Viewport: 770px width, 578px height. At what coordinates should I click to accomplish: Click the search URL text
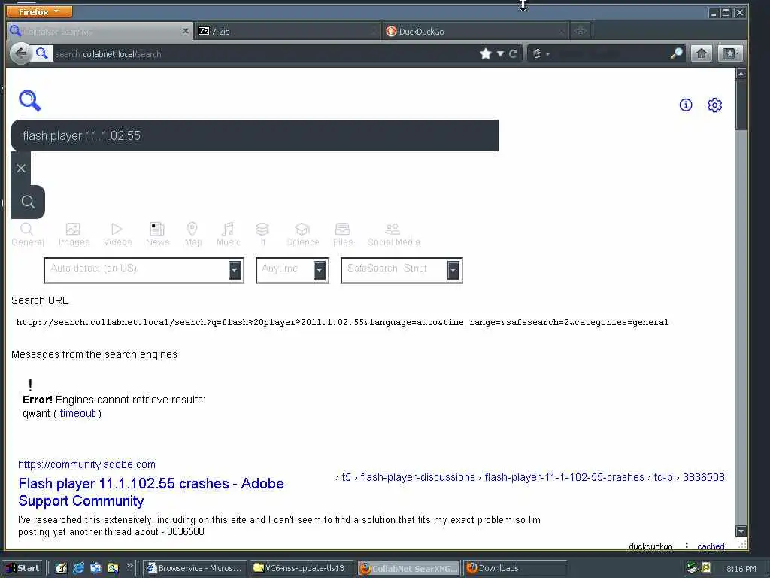pos(342,322)
